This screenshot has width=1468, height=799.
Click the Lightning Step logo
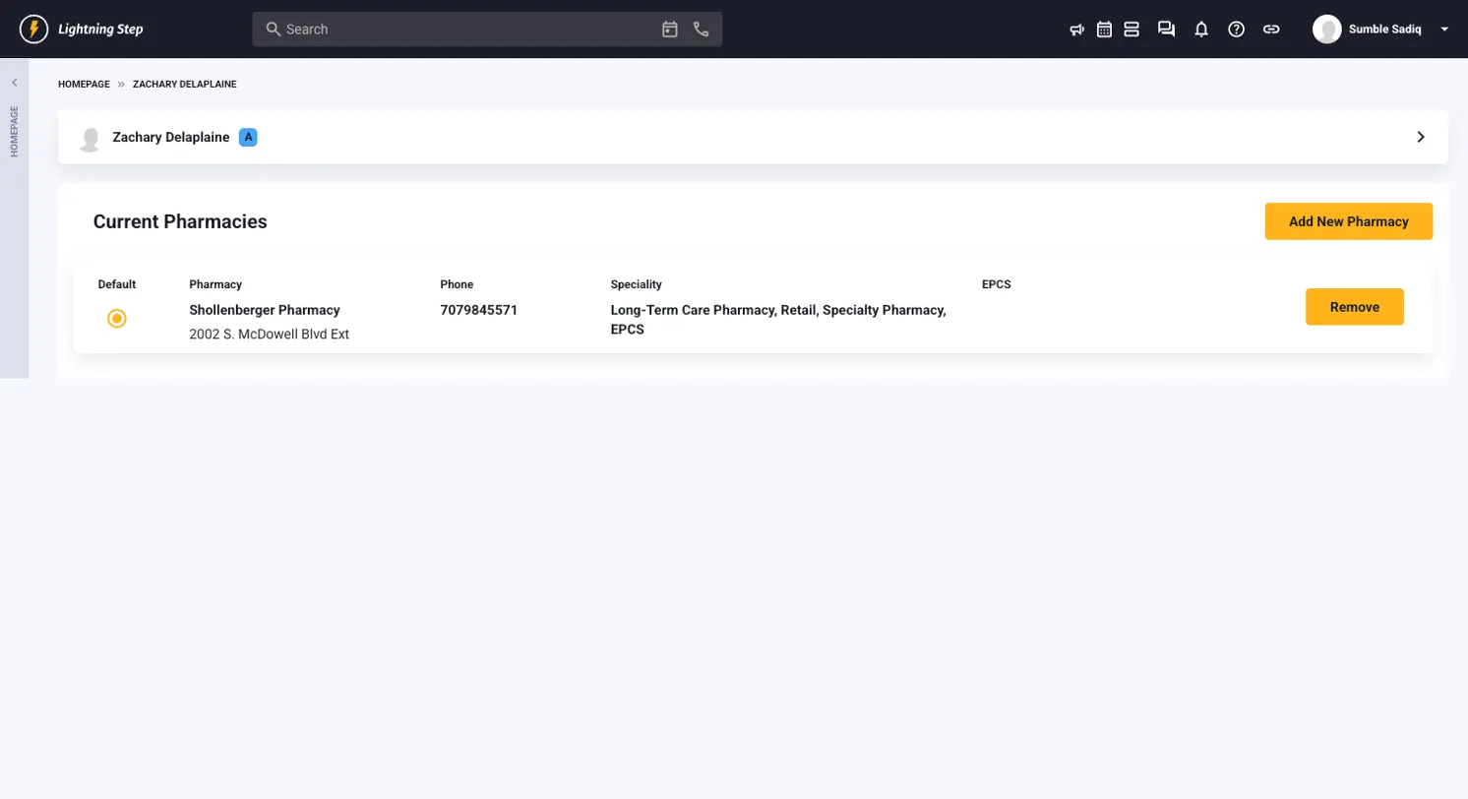tap(82, 30)
